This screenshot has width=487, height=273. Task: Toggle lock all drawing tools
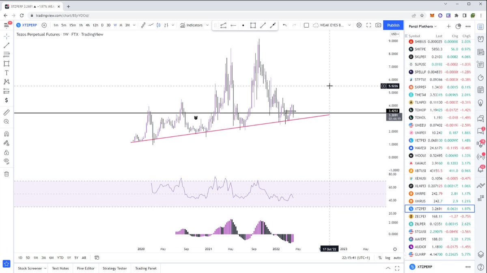(x=6, y=152)
